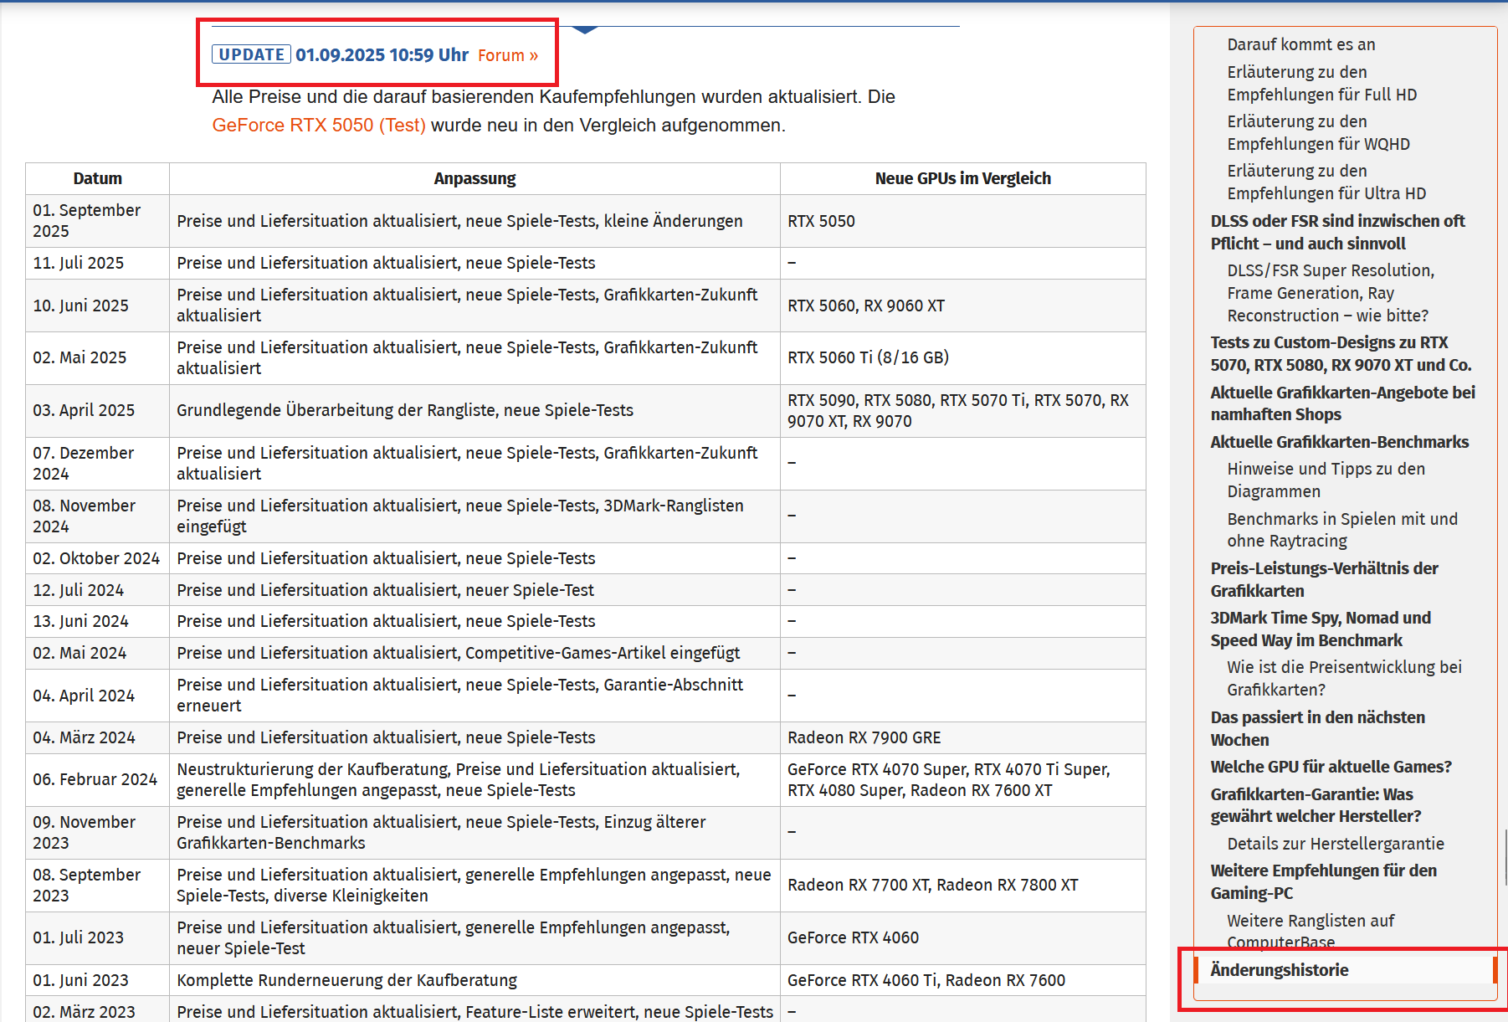Go to 'Aktuelle Grafikkarten-Angebote bei namhaften Shops'
The height and width of the screenshot is (1022, 1508).
click(x=1342, y=403)
